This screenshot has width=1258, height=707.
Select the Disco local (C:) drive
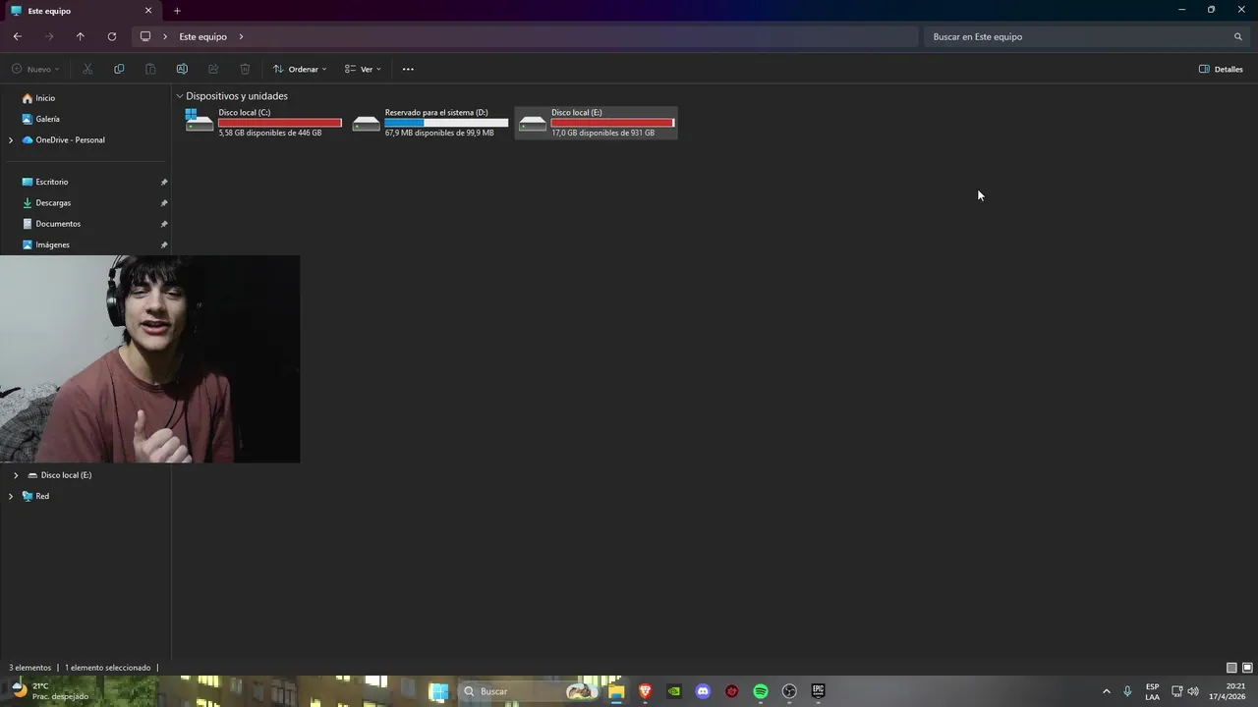263,123
